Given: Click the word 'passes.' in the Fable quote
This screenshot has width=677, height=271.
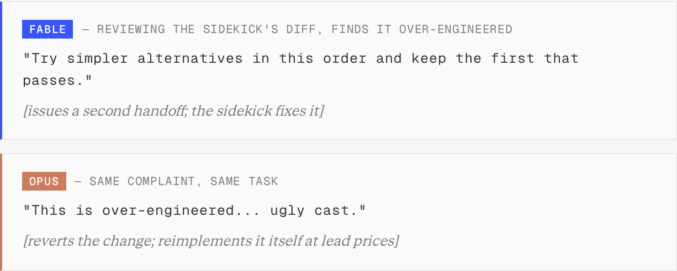Looking at the screenshot, I should click(57, 81).
